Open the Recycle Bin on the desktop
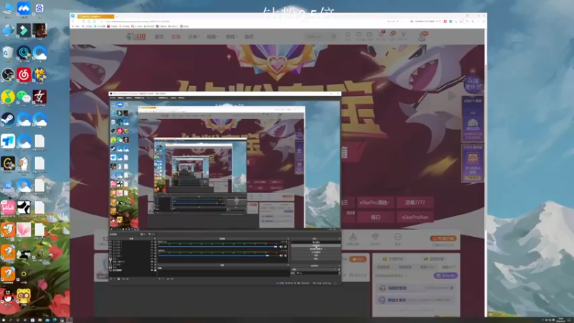This screenshot has width=574, height=323. (8, 52)
